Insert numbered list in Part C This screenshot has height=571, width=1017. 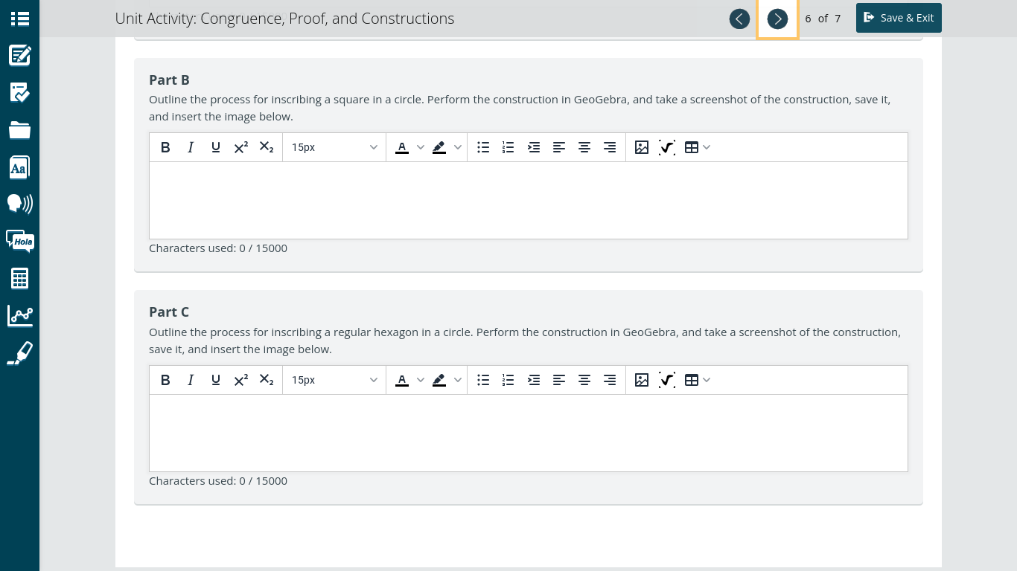click(x=508, y=380)
